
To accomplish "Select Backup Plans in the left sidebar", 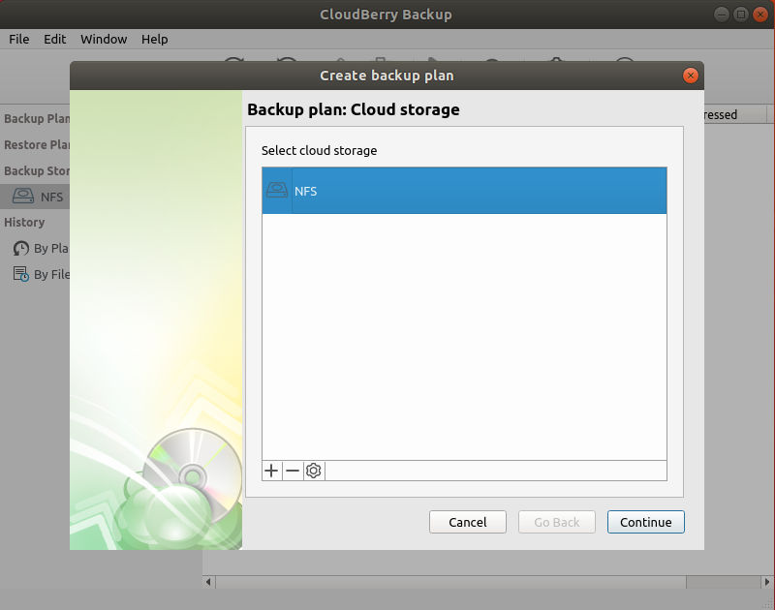I will [x=36, y=118].
